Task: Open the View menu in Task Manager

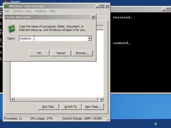Action: click(29, 11)
